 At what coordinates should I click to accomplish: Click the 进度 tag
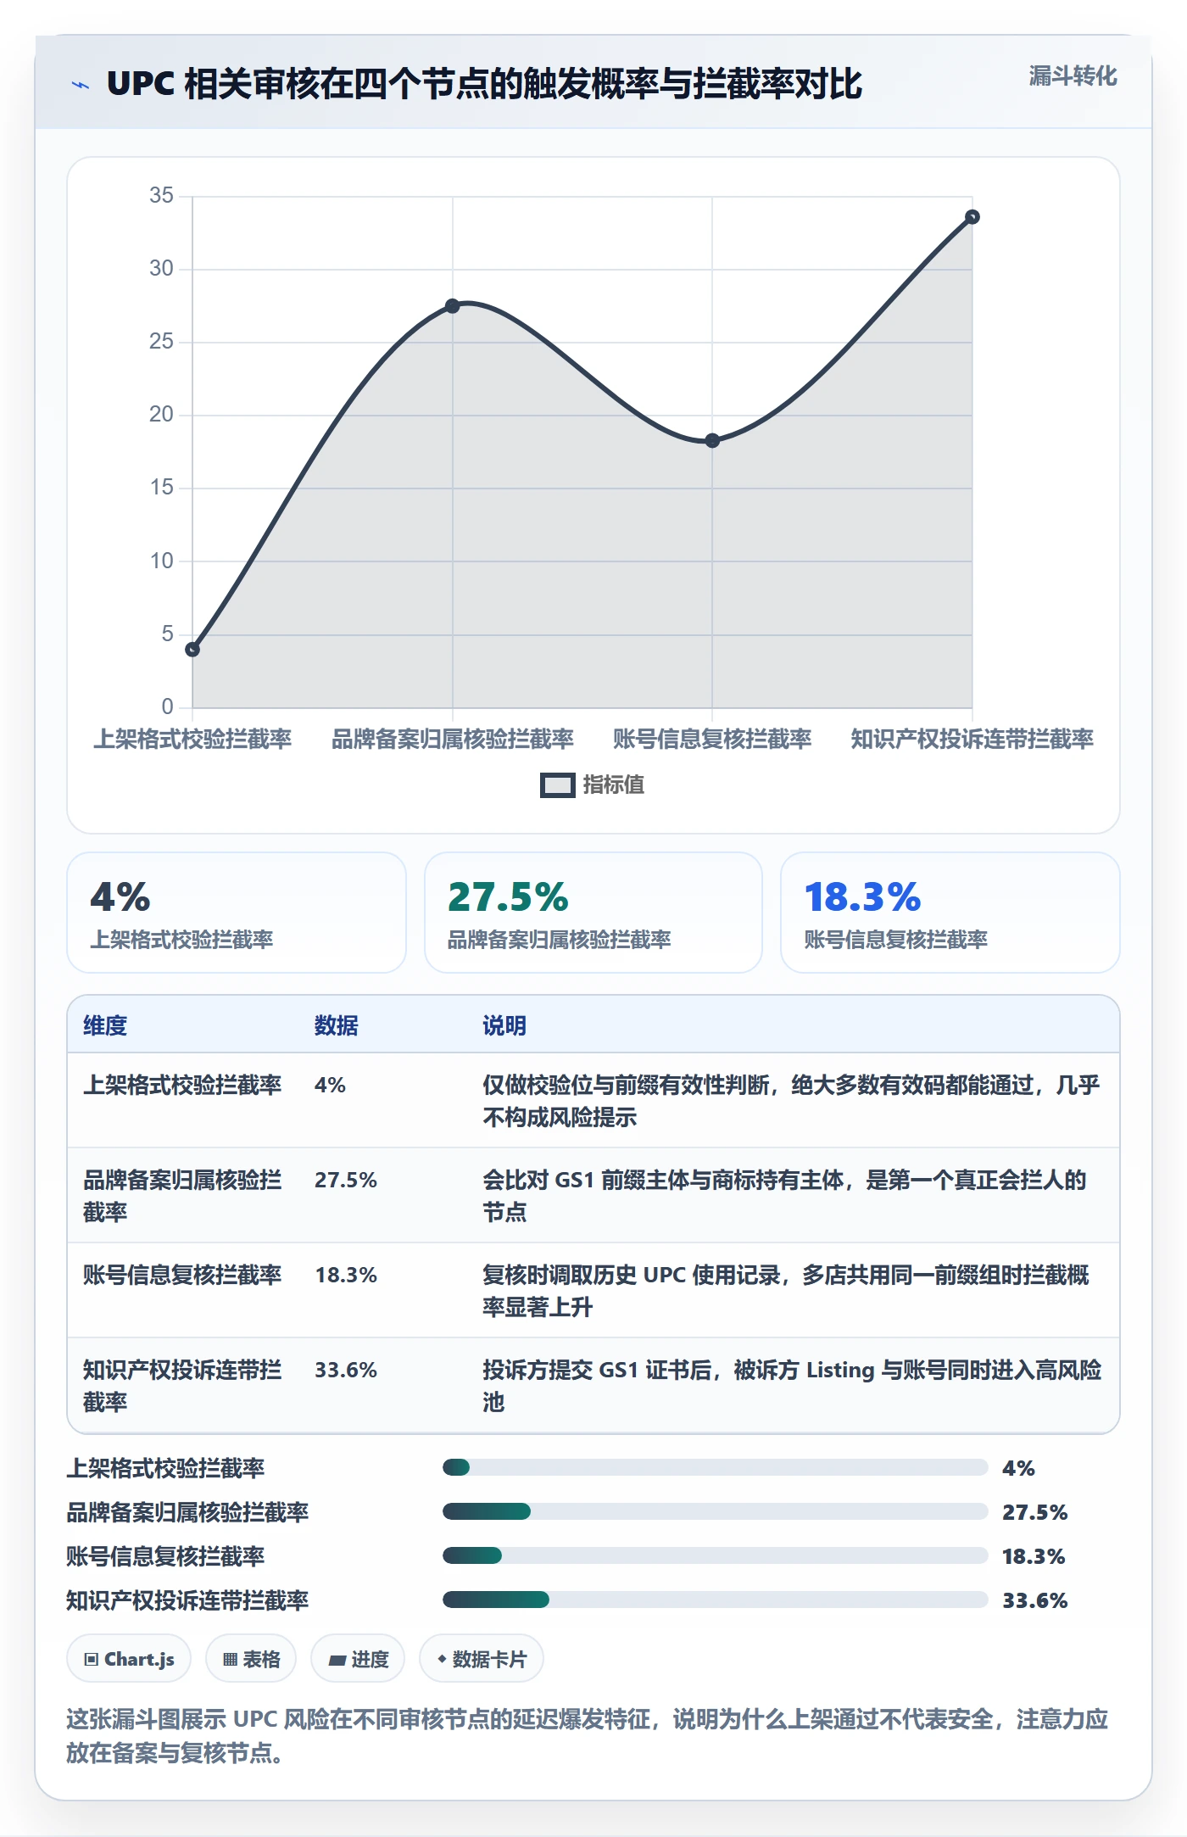click(x=358, y=1659)
